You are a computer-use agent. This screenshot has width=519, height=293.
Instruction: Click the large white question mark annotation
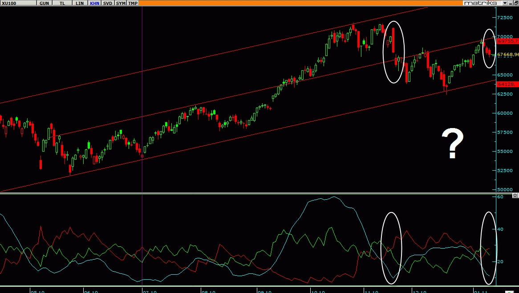click(x=453, y=144)
